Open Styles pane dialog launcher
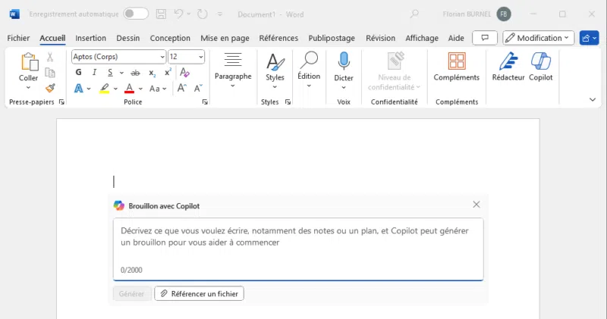Screen dimensions: 607x319 (288, 102)
